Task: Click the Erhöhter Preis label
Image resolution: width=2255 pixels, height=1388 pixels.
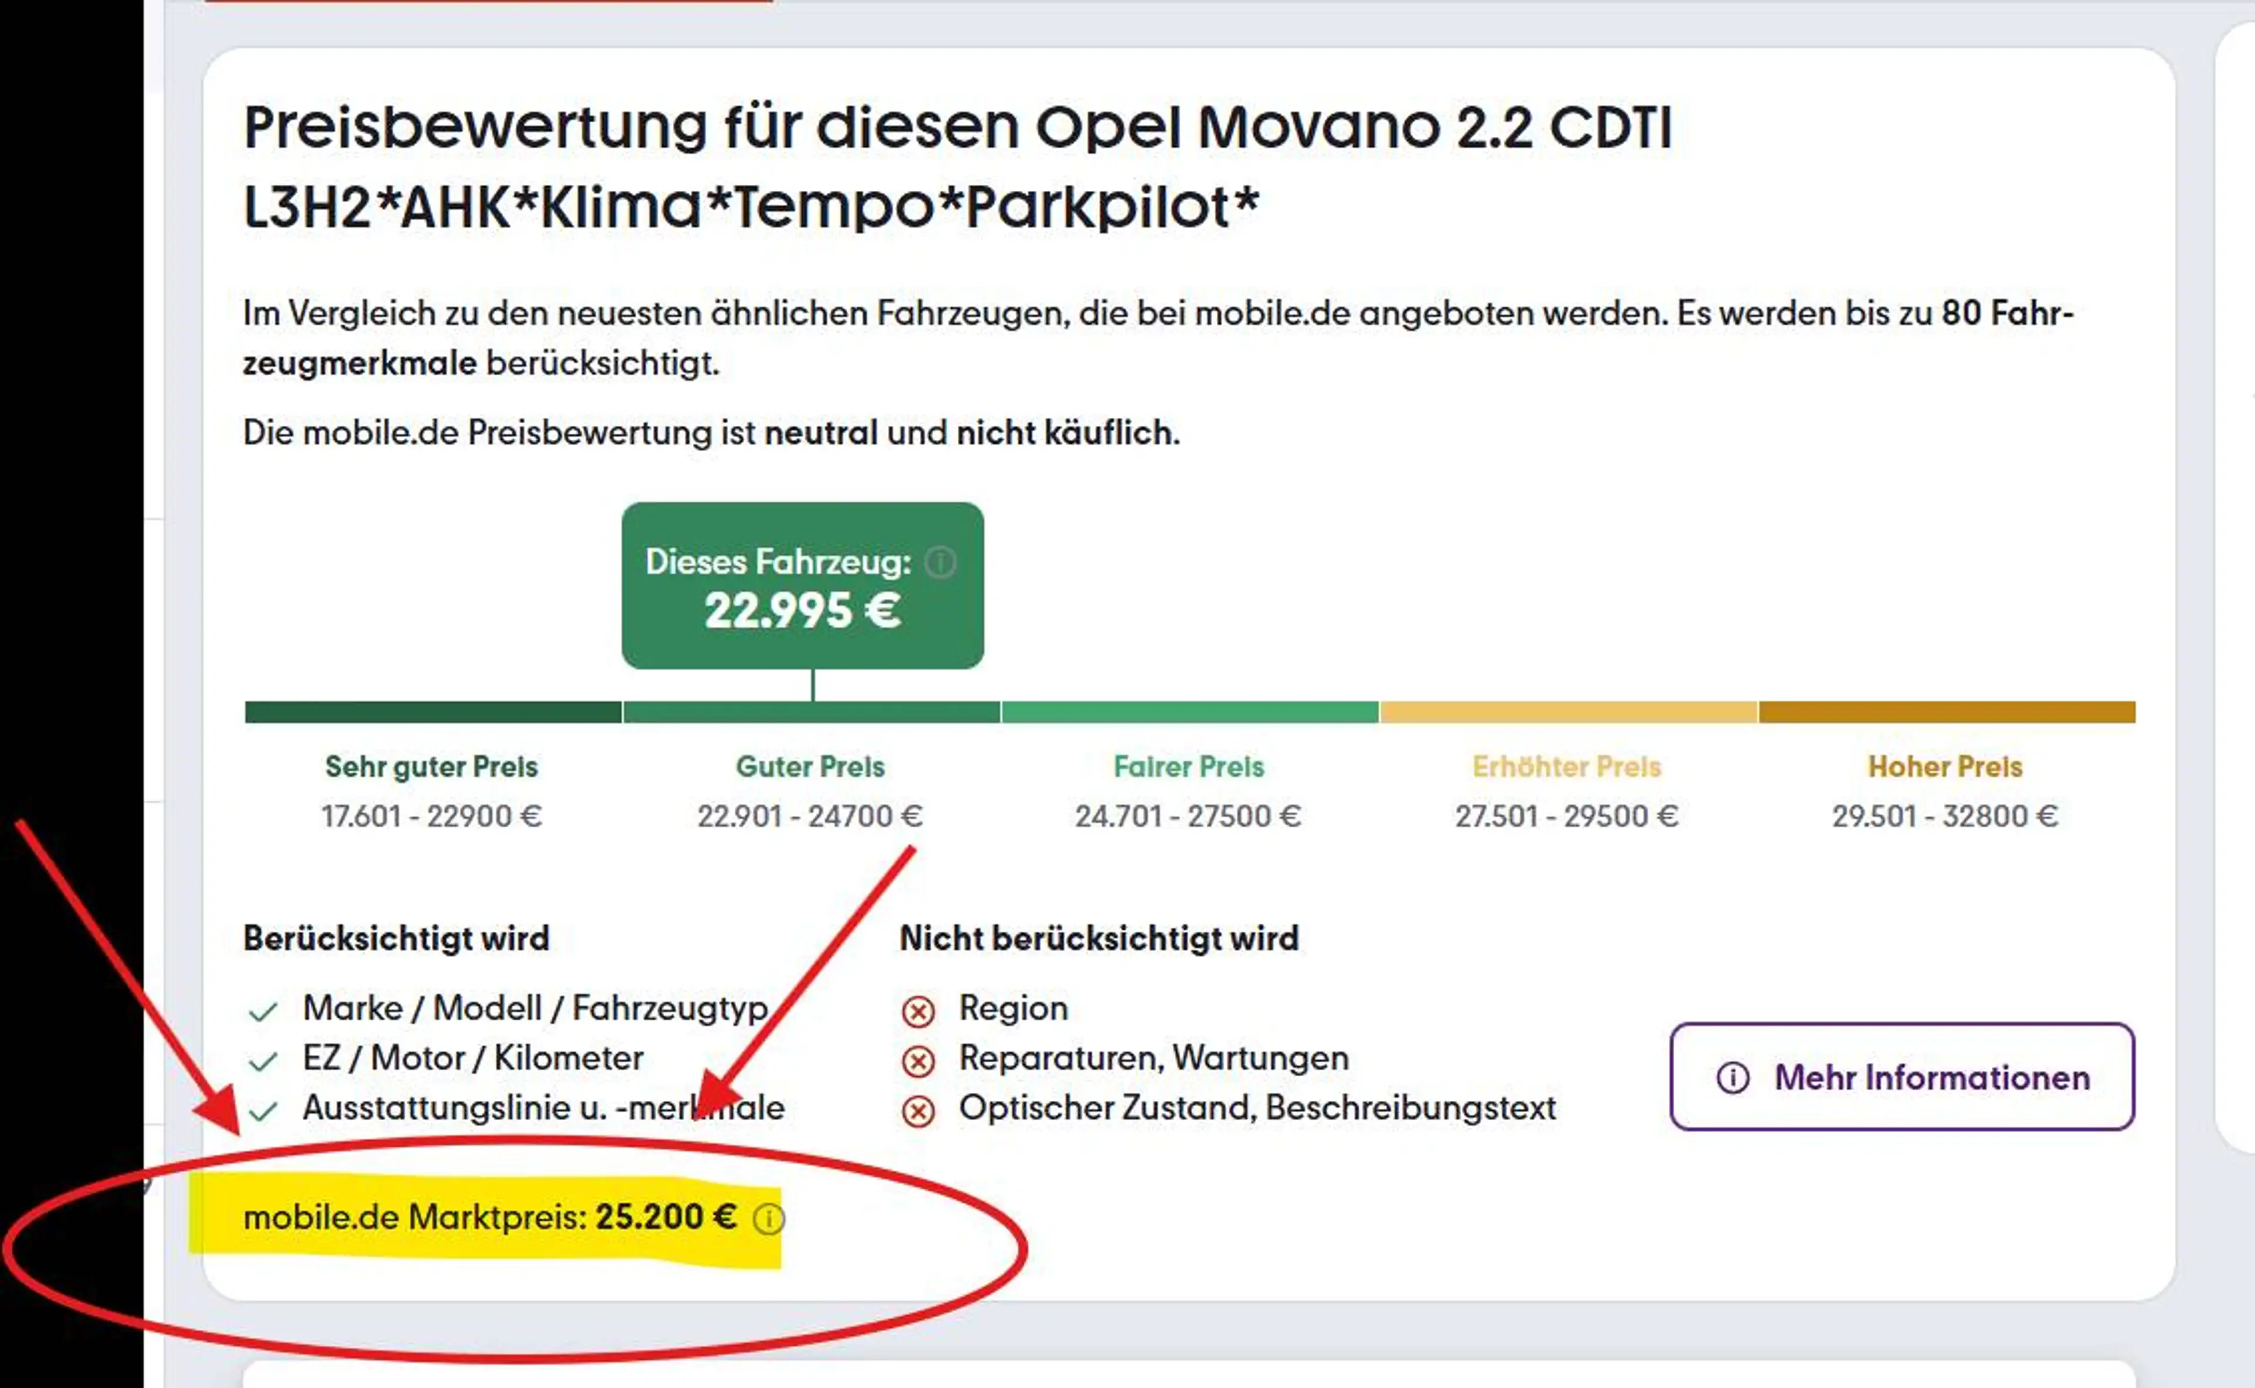Action: [x=1567, y=767]
